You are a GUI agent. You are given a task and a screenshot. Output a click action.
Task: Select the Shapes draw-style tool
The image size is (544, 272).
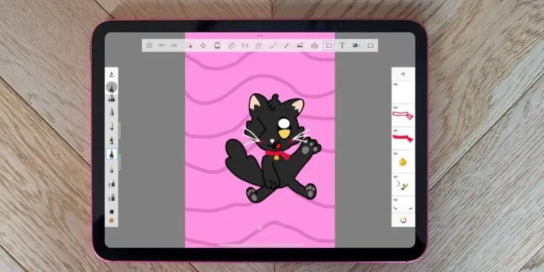point(258,46)
